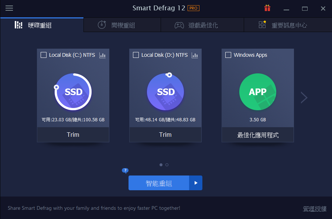Viewport: 332px width, 219px height.
Task: Maximize the Smart Defrag window
Action: click(305, 8)
